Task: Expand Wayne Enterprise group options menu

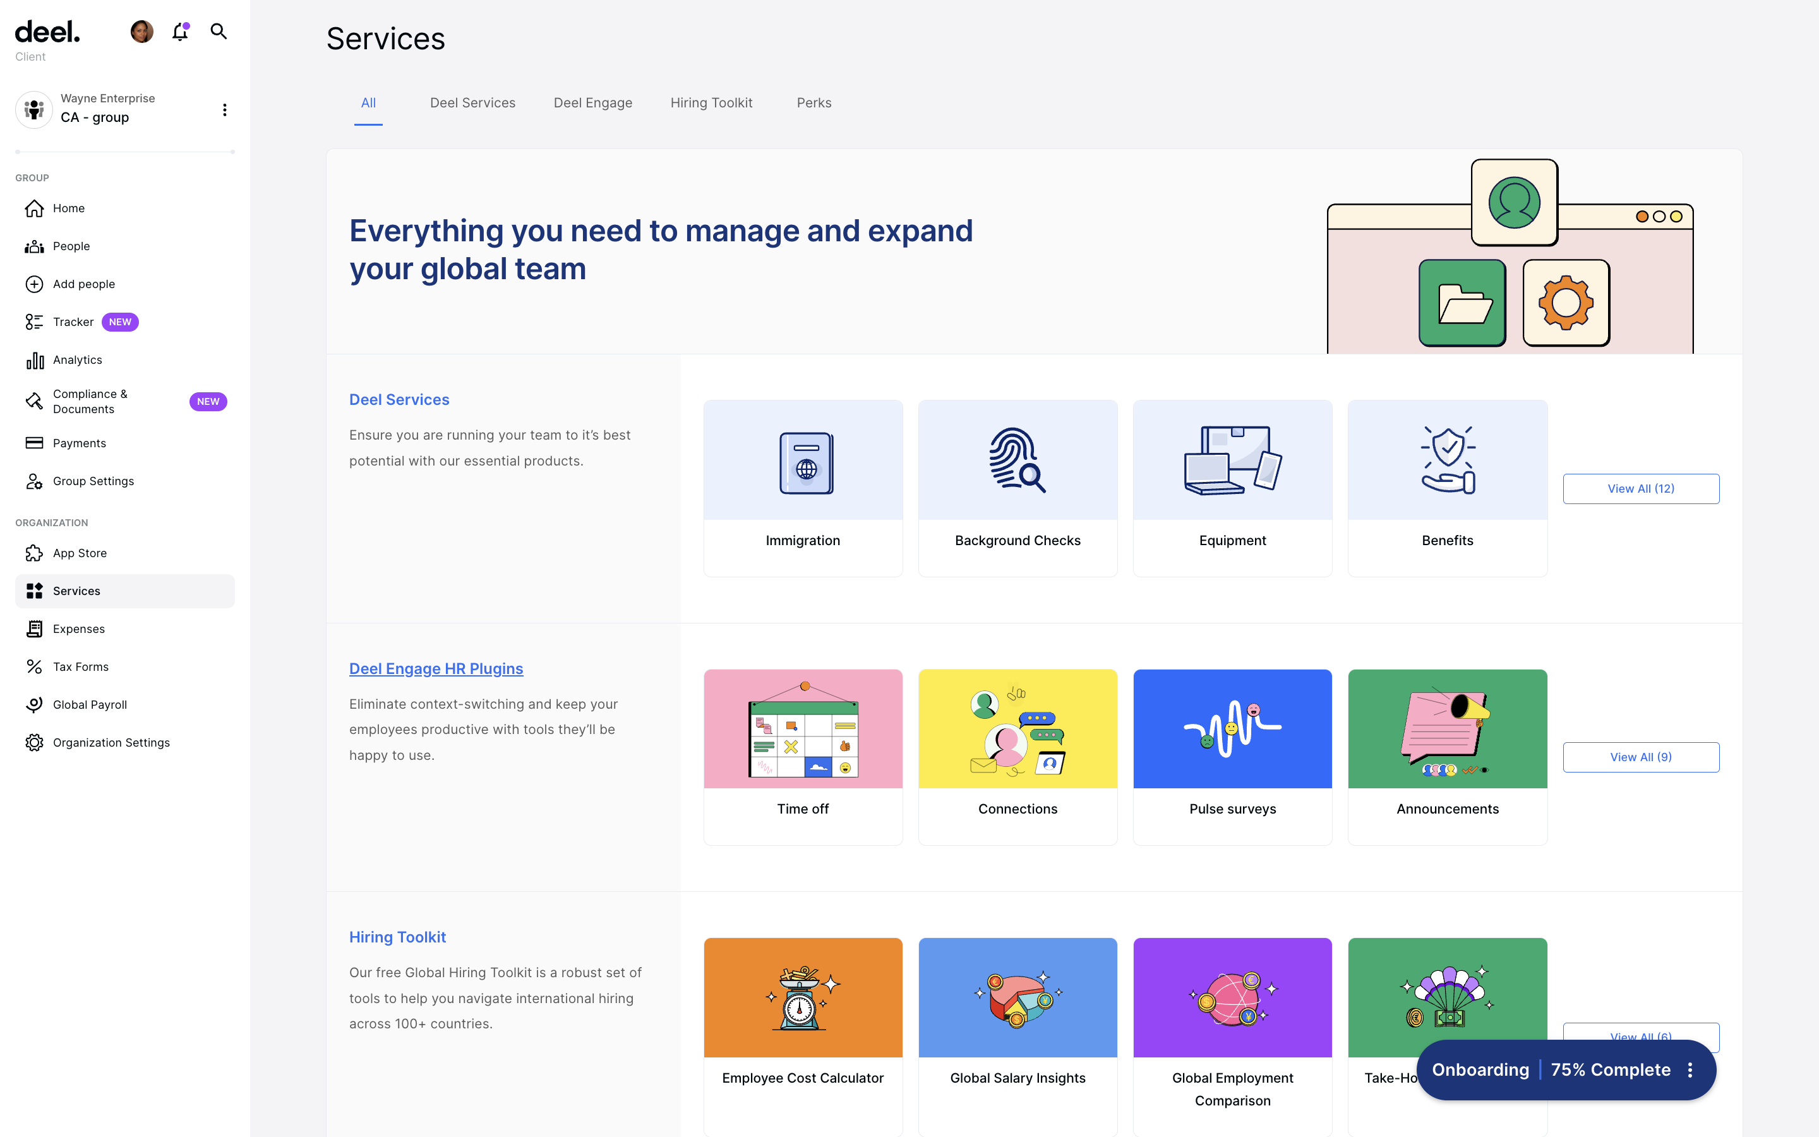Action: 224,110
